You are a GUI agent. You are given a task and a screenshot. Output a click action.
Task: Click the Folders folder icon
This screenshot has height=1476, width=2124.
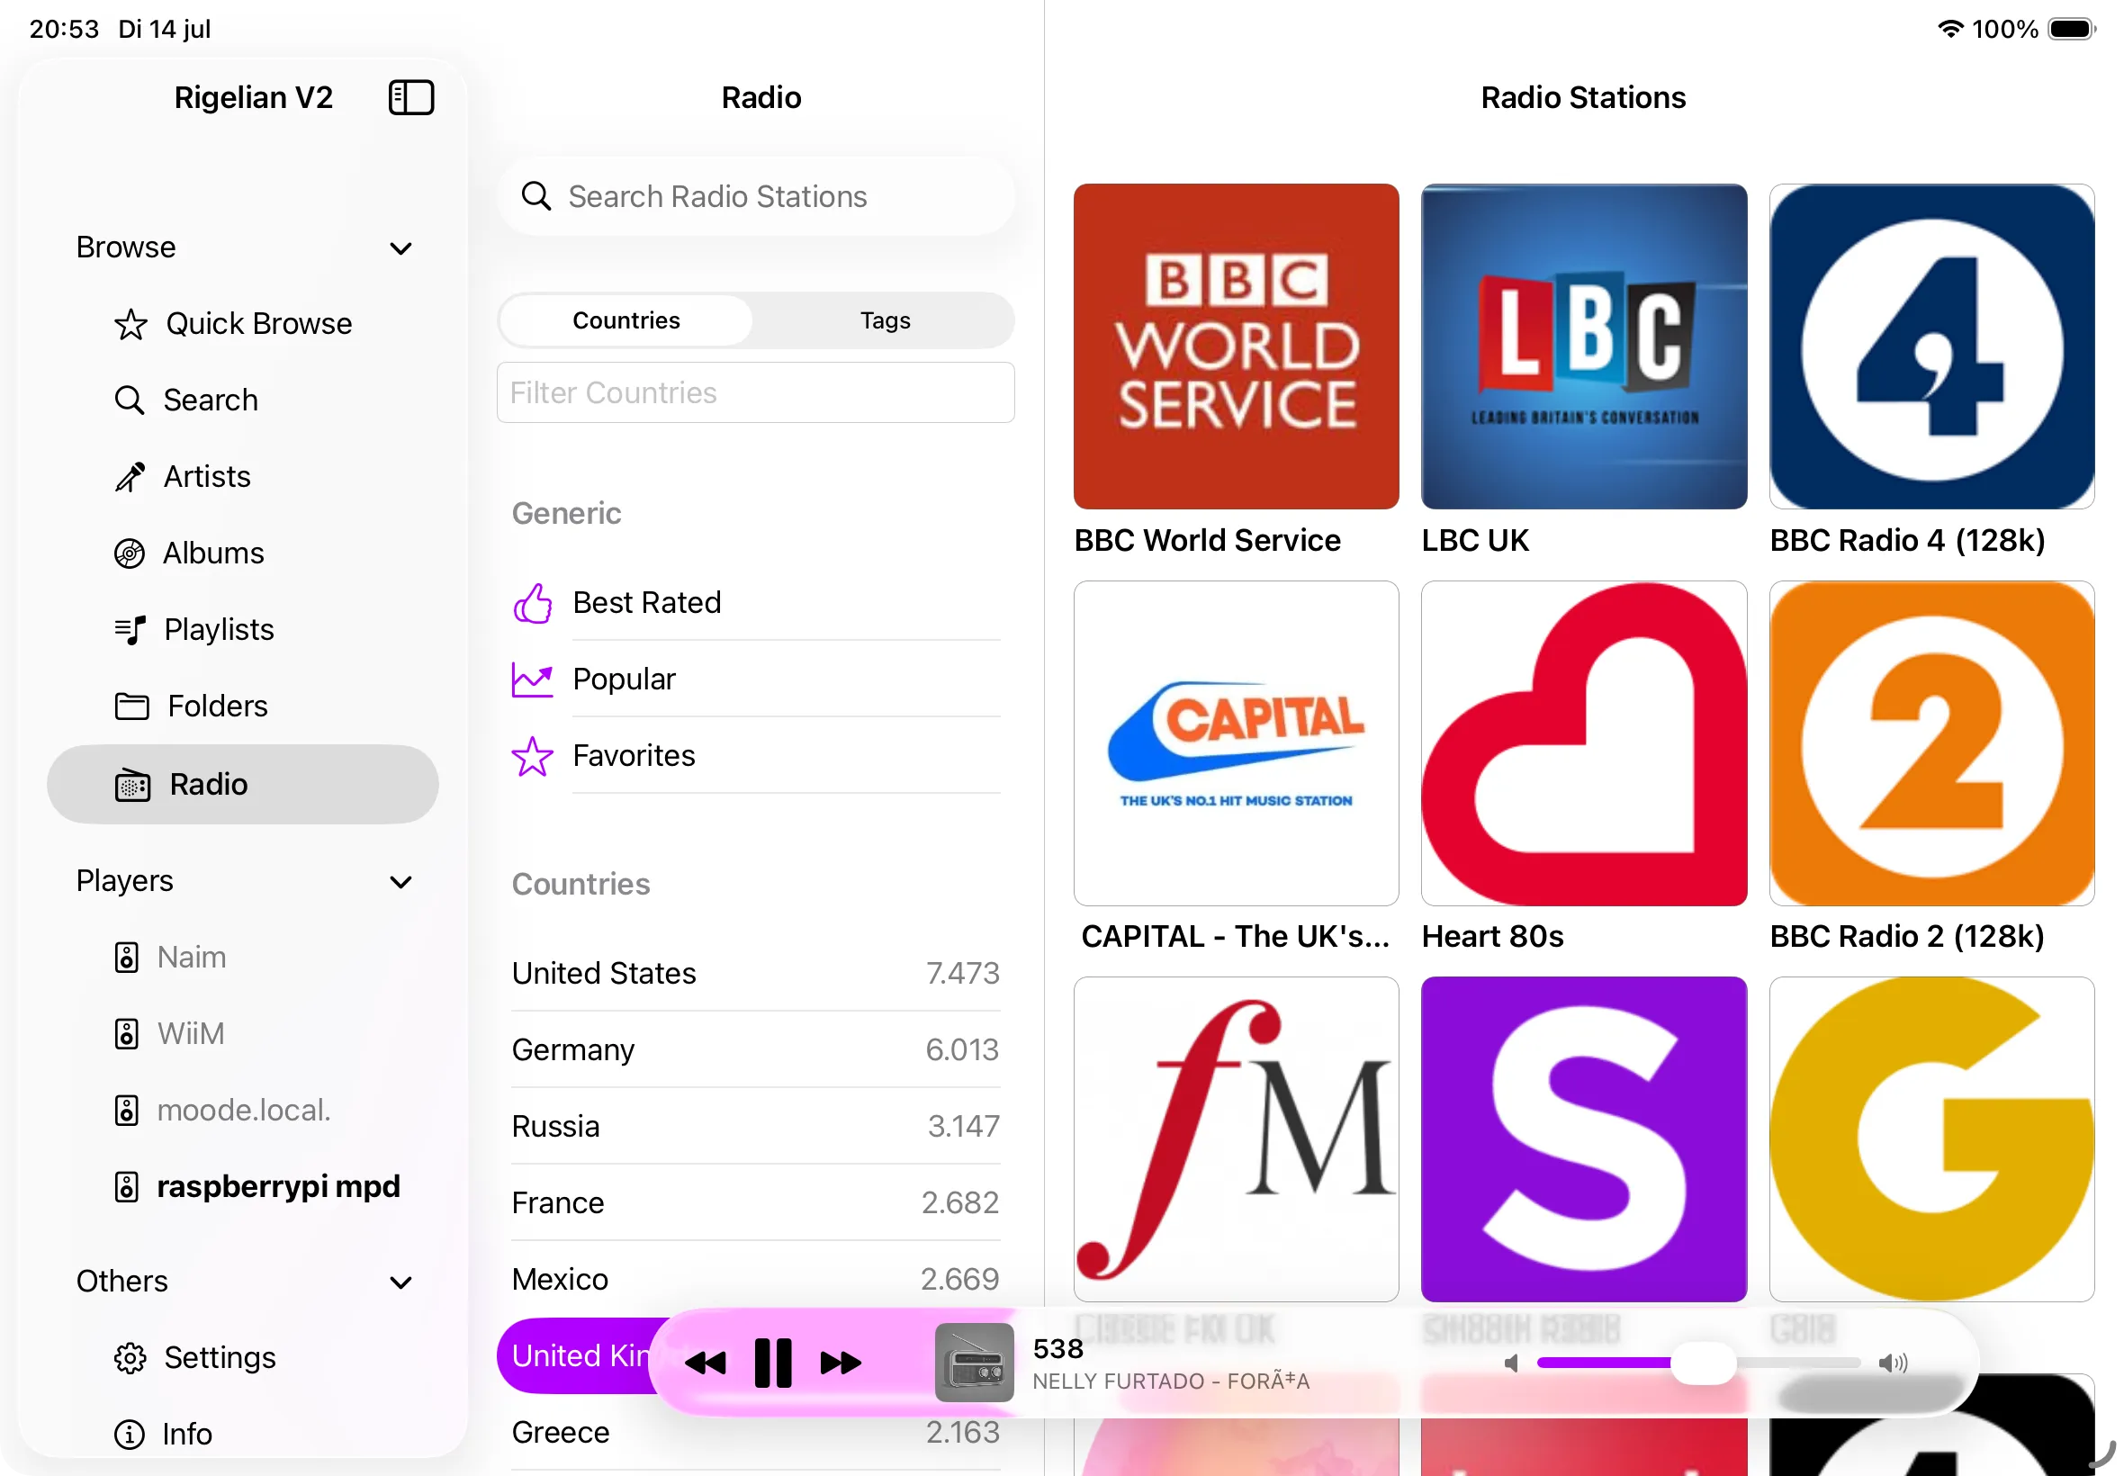point(131,706)
